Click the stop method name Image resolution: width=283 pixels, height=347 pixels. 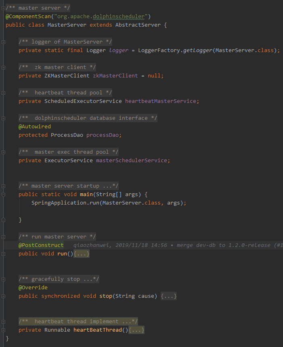coord(106,296)
